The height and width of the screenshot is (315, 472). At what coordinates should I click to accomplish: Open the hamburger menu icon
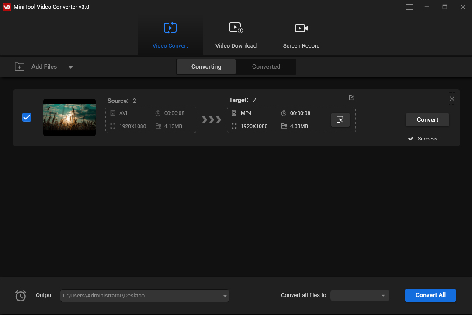(x=409, y=7)
